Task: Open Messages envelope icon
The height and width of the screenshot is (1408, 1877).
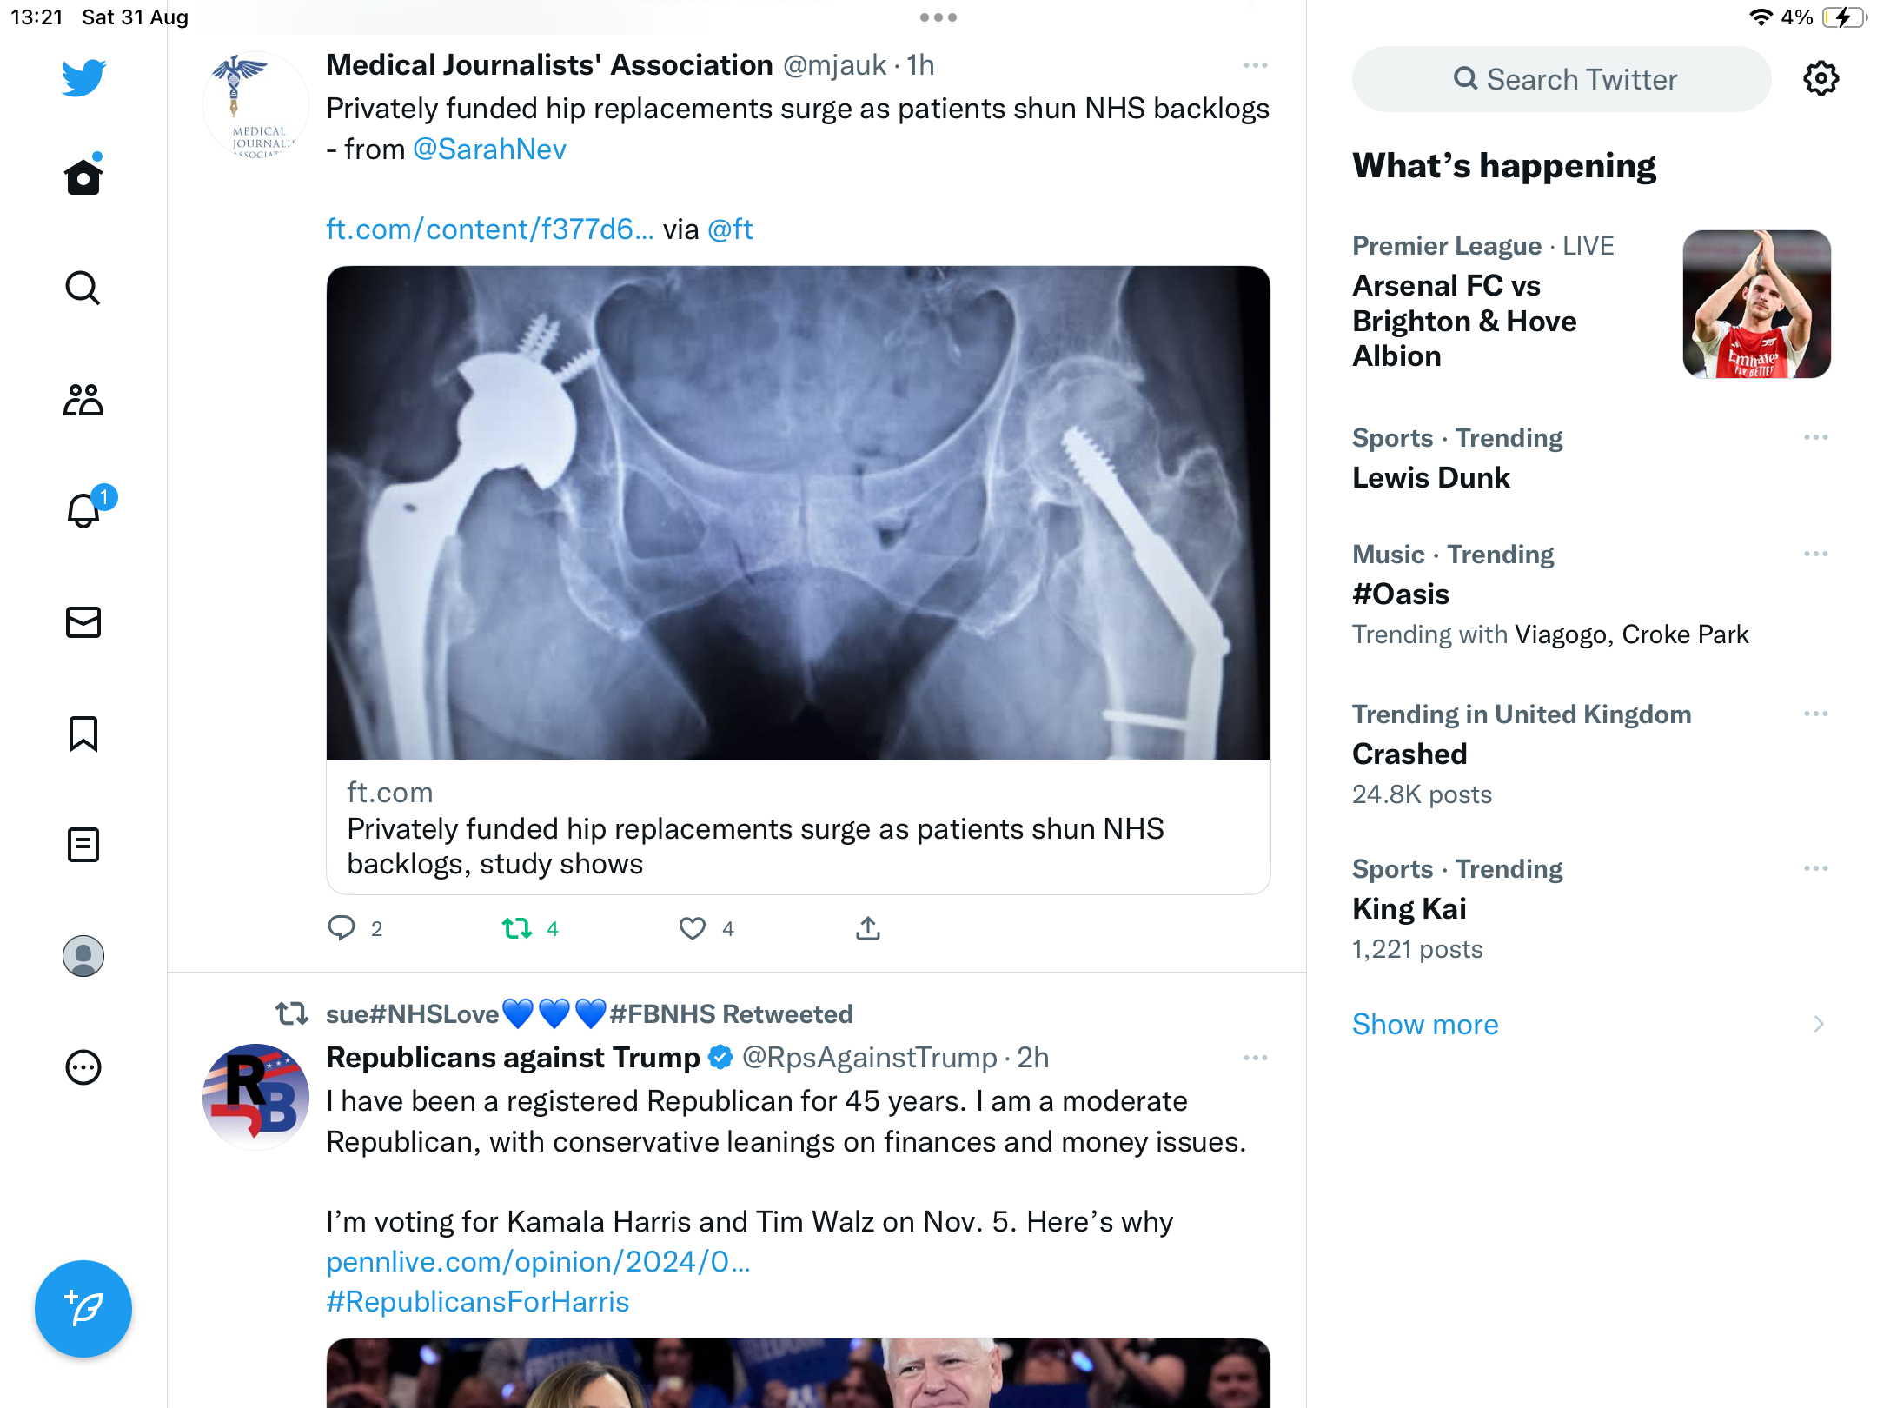Action: click(x=83, y=622)
